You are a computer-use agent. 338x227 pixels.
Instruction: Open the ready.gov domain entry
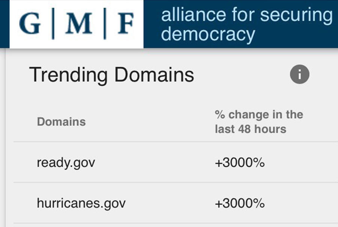pyautogui.click(x=66, y=163)
